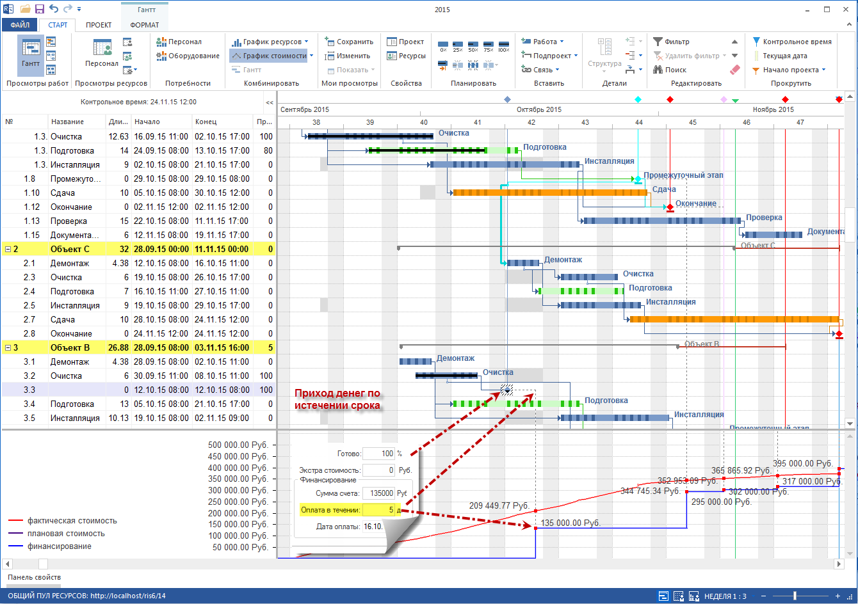Image resolution: width=858 pixels, height=604 pixels.
Task: Show Персонал requirements
Action: click(x=179, y=42)
